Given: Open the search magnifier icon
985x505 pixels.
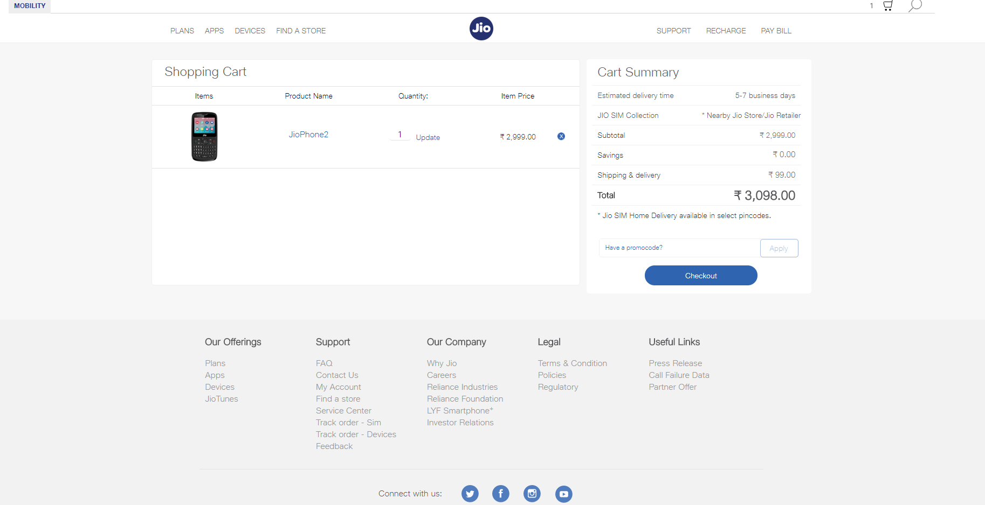Looking at the screenshot, I should pyautogui.click(x=915, y=6).
